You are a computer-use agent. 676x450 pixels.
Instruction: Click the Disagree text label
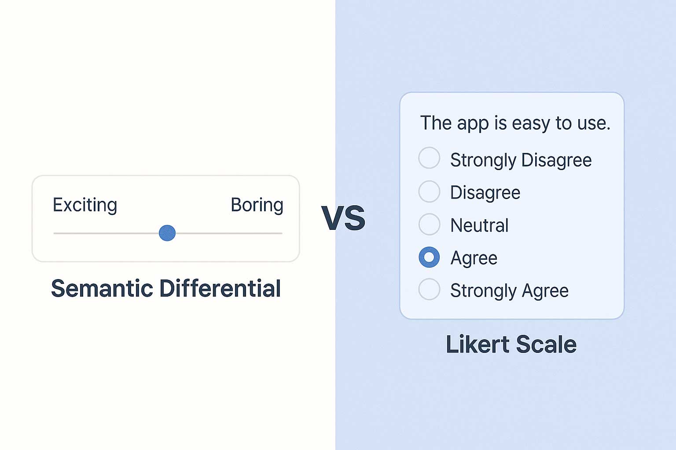click(485, 192)
